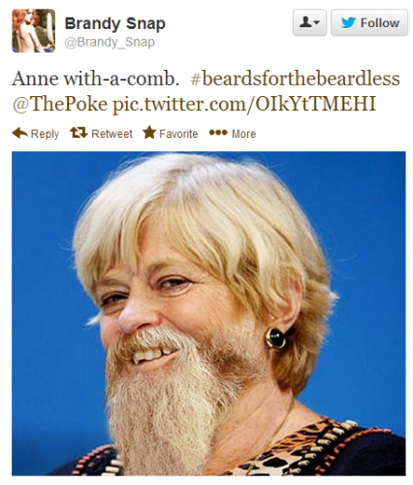The height and width of the screenshot is (485, 413).
Task: Click the tweet text Anne with-a-comb
Action: click(96, 79)
